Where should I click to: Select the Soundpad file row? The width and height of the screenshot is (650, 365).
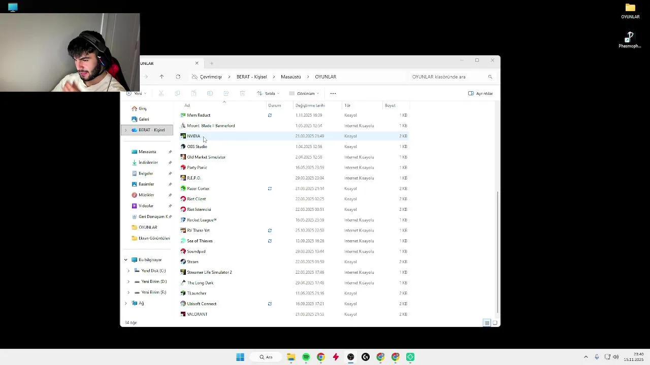point(295,251)
